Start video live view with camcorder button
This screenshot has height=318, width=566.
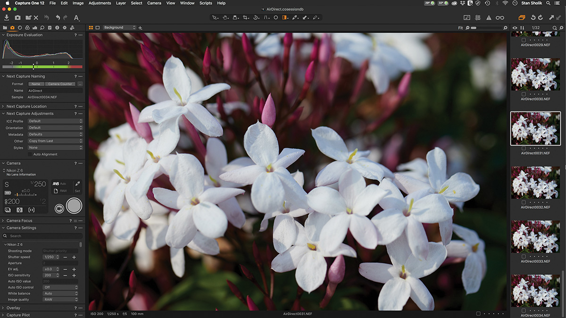pos(59,208)
